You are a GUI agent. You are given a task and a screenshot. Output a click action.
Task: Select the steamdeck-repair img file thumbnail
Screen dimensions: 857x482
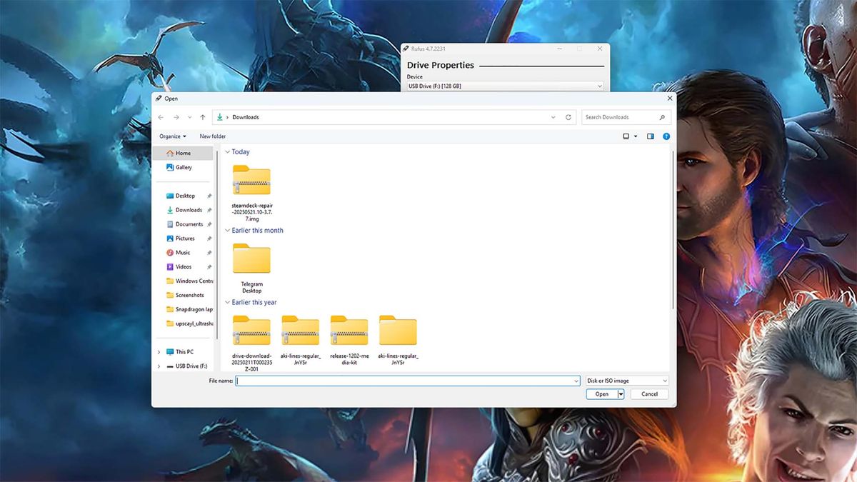(x=250, y=180)
